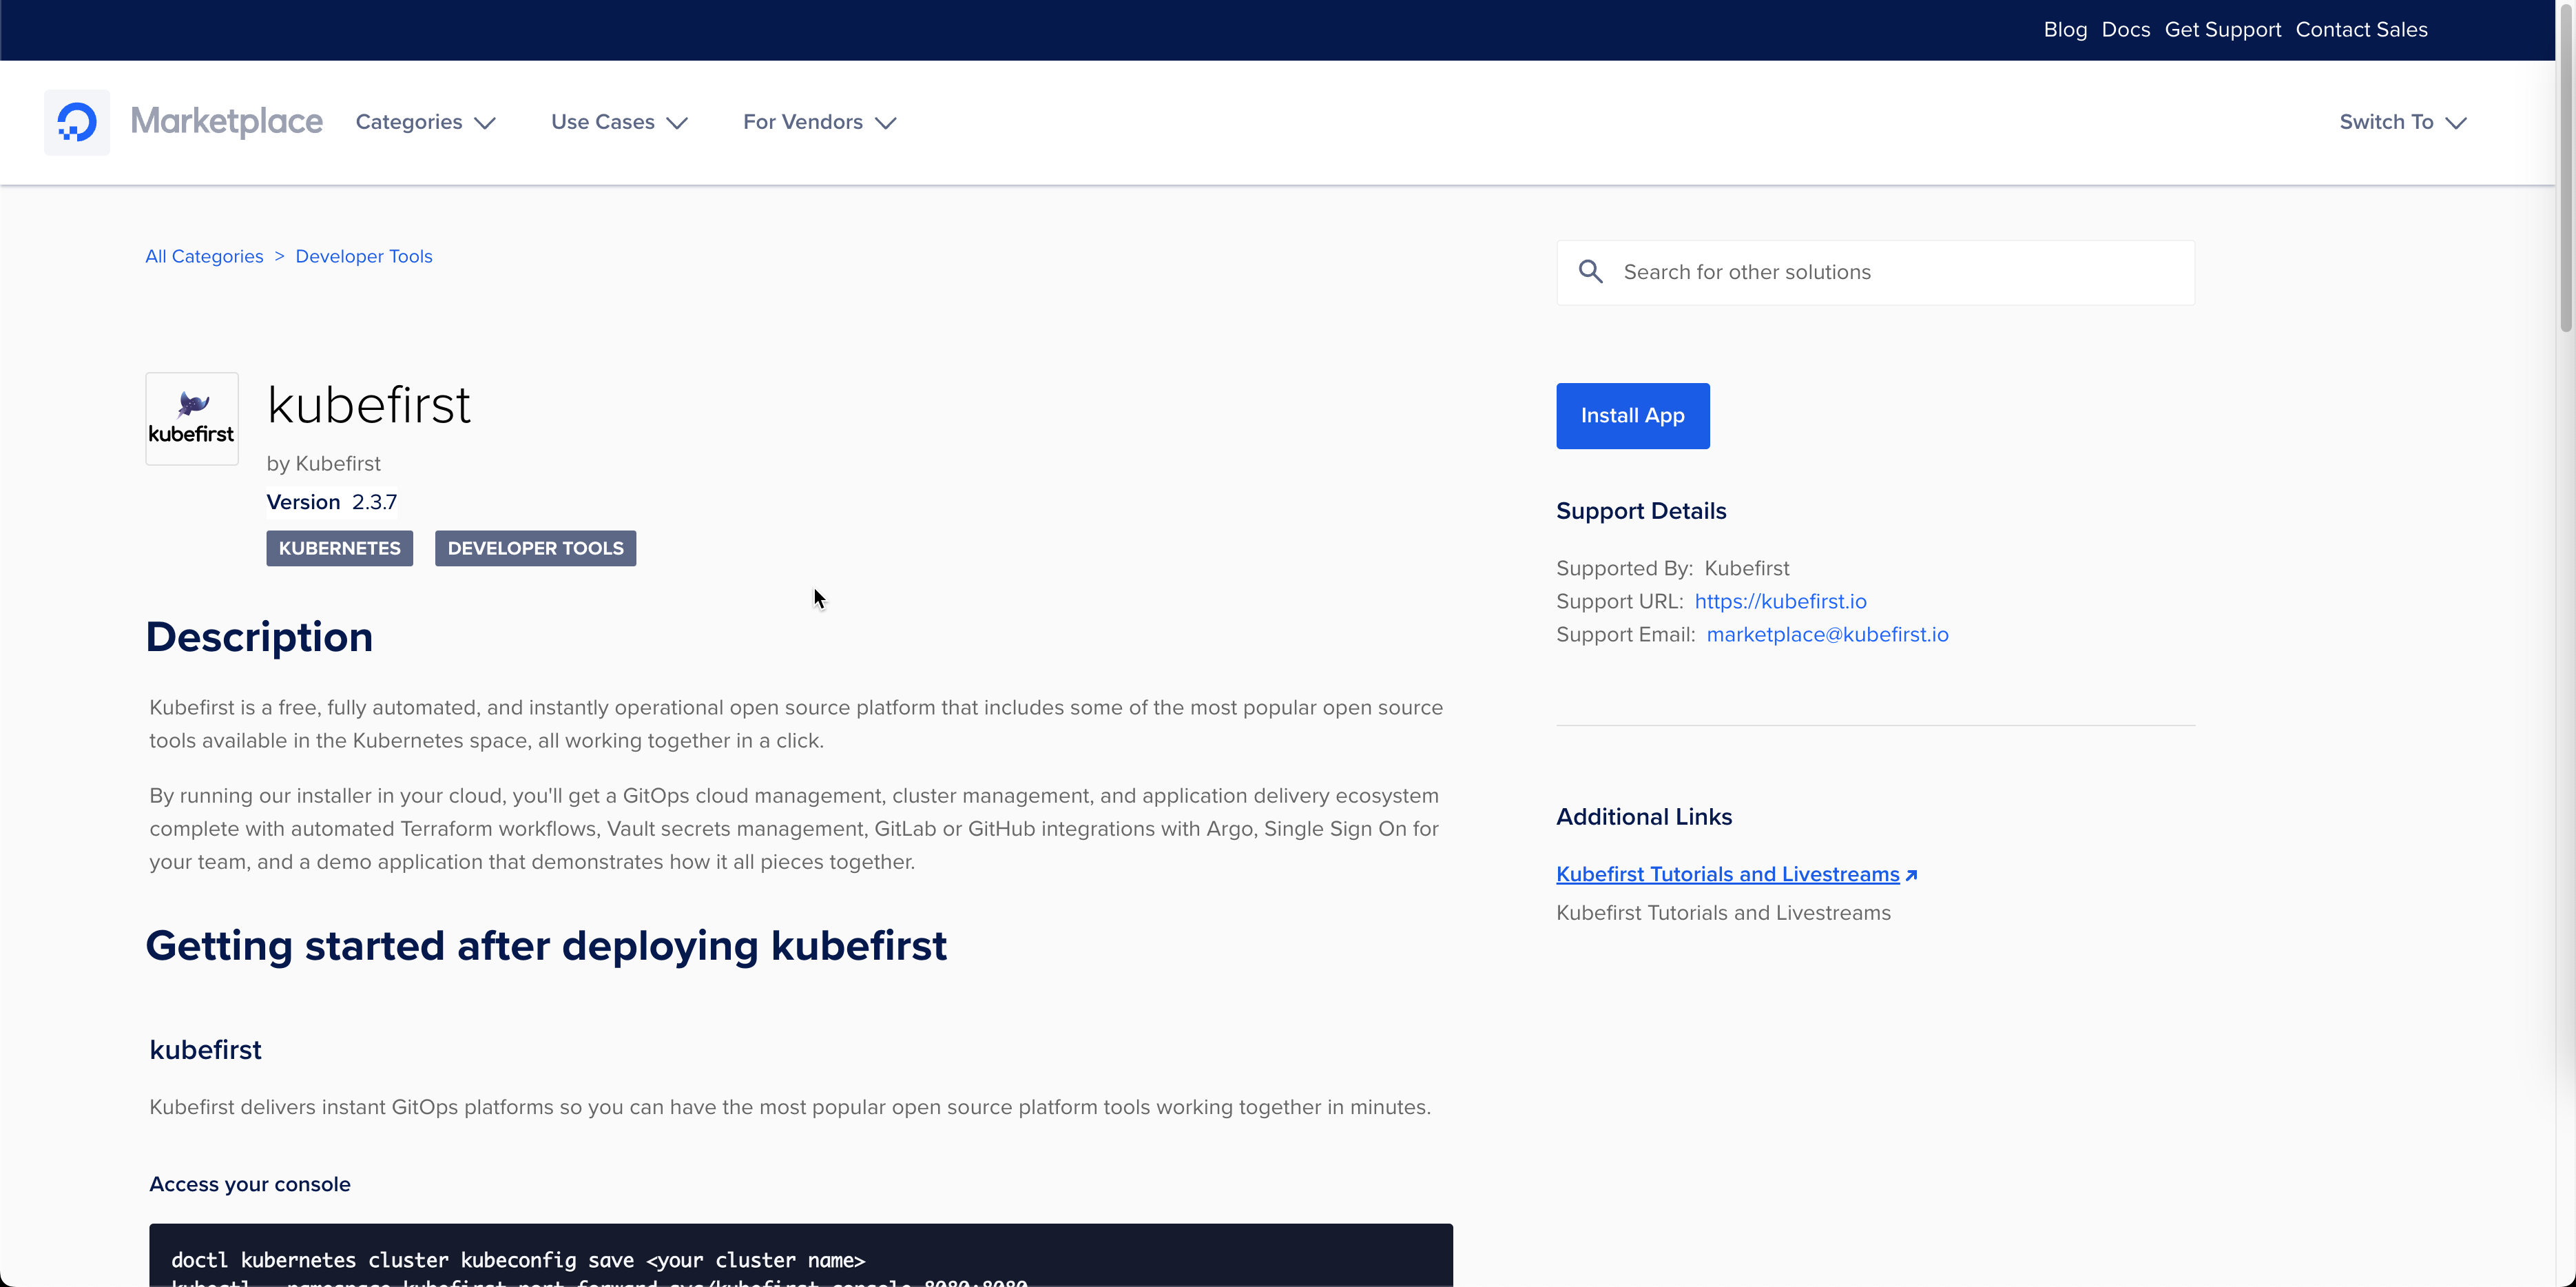Expand the Use Cases dropdown
Image resolution: width=2576 pixels, height=1287 pixels.
coord(620,122)
